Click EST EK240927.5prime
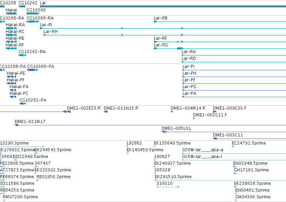The height and width of the screenshot is (202, 286). (172, 163)
